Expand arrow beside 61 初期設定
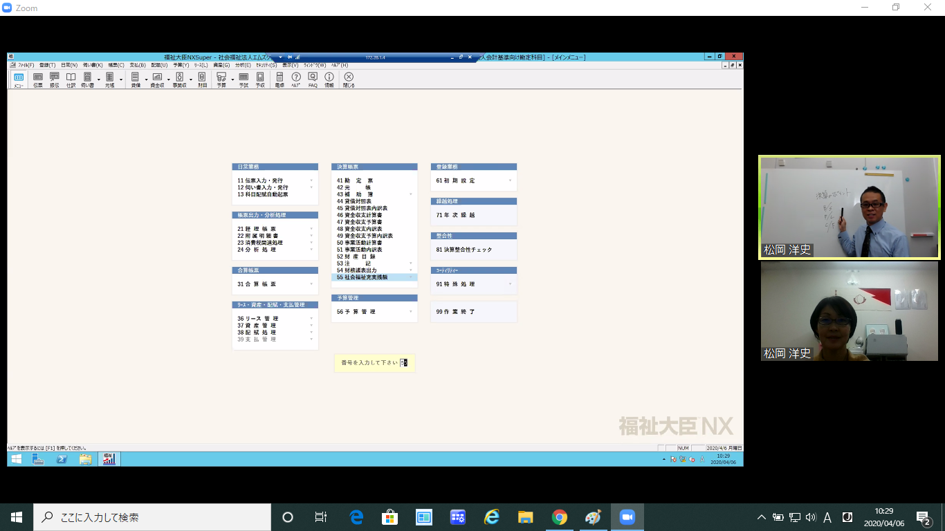945x531 pixels. [510, 180]
